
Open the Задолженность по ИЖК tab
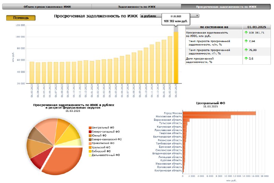(136, 7)
